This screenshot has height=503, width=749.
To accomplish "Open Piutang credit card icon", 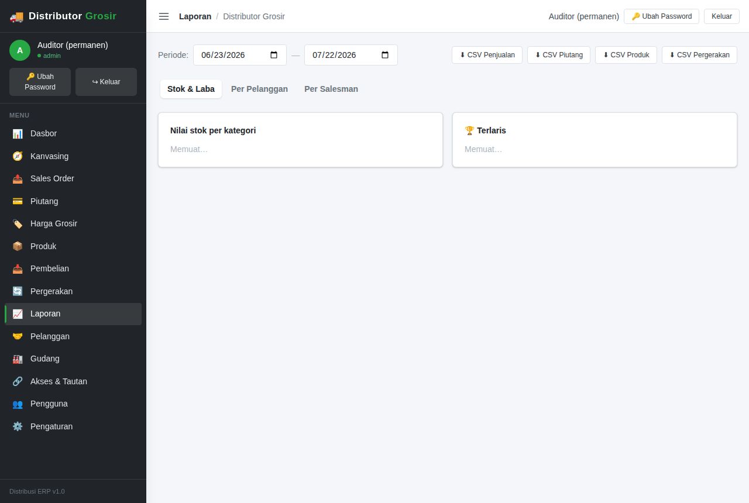I will coord(18,201).
